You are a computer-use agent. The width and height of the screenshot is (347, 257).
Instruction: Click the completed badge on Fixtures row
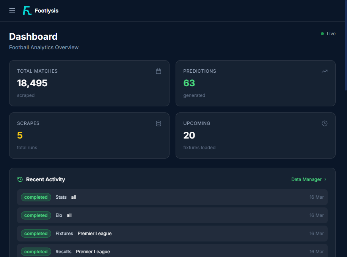point(36,234)
